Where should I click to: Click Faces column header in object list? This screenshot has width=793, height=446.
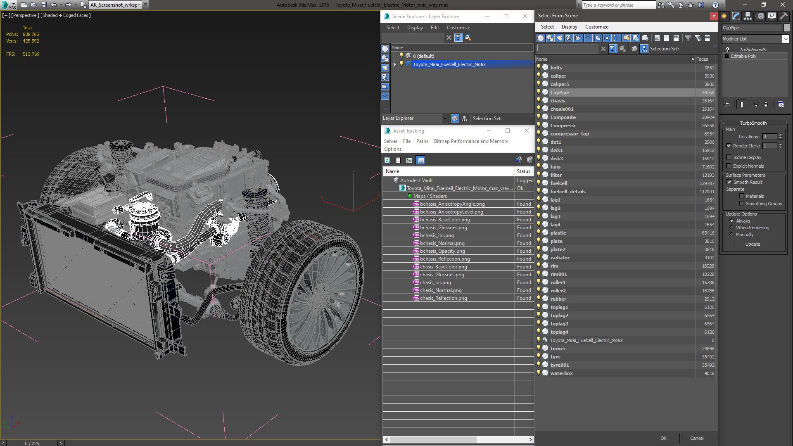point(705,59)
